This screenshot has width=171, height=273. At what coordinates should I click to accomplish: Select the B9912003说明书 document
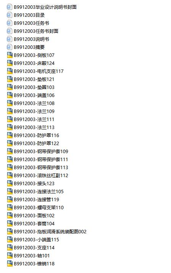[32, 39]
